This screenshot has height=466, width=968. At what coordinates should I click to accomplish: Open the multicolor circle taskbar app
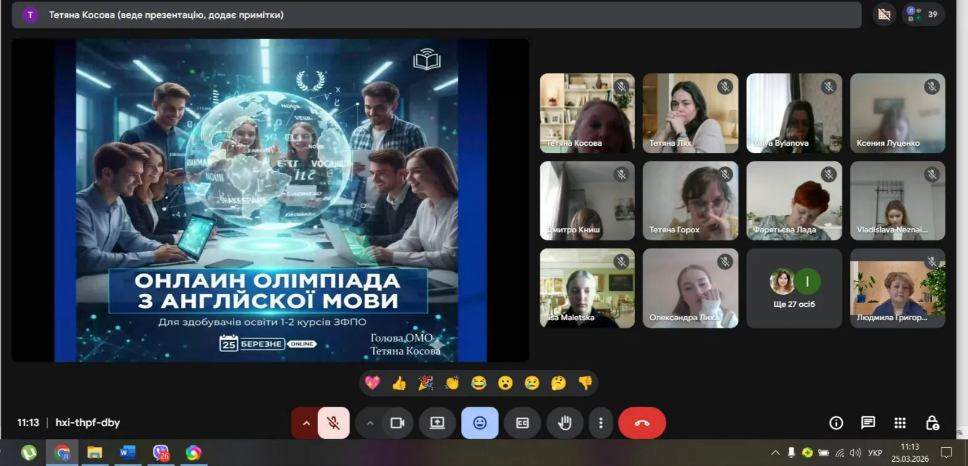pyautogui.click(x=194, y=453)
